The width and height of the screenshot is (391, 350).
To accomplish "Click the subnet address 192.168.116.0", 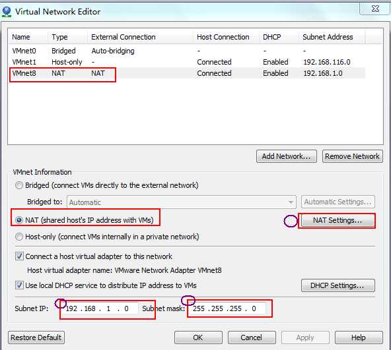I will coord(327,62).
